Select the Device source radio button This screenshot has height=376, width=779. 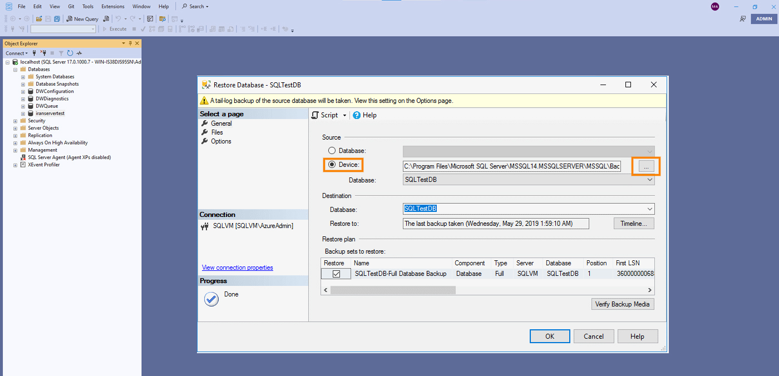[332, 165]
